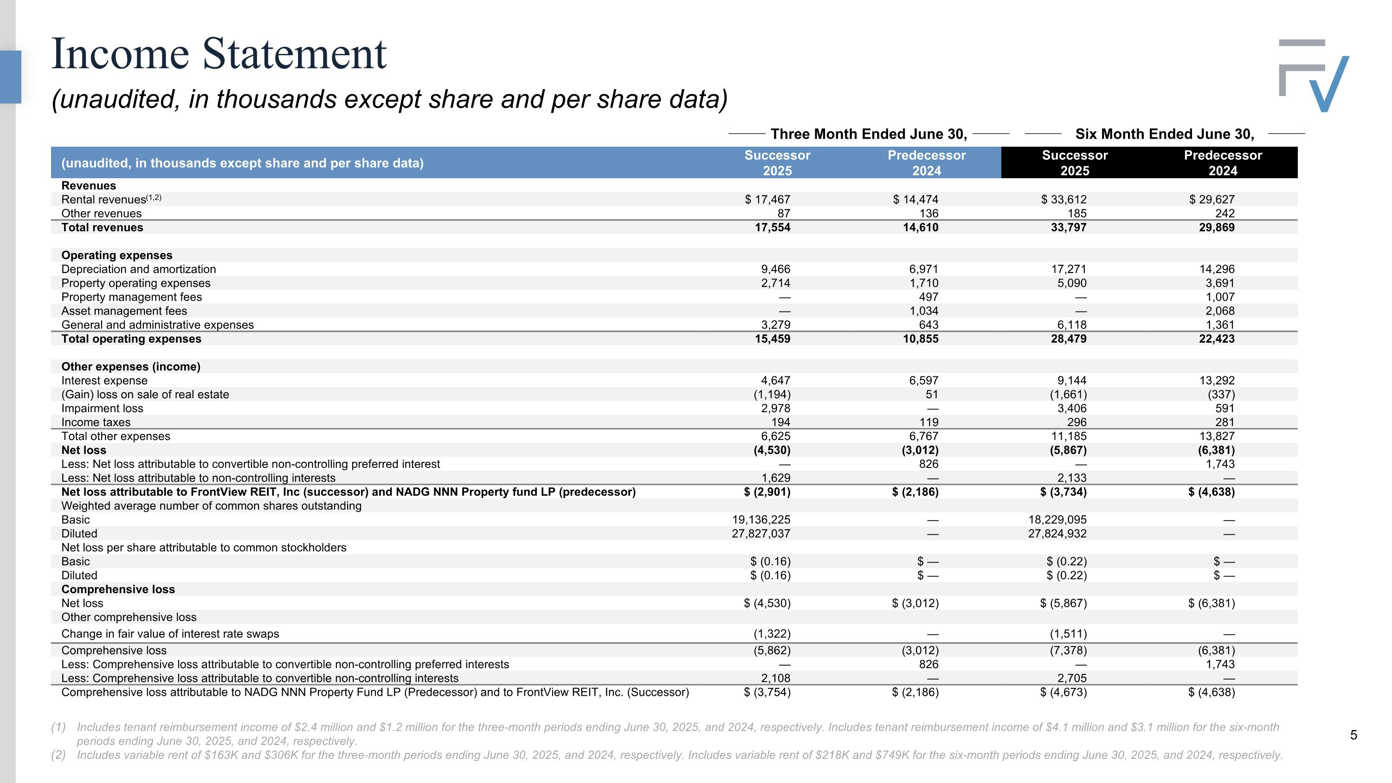Click the "Income Statement" slide title

(219, 53)
